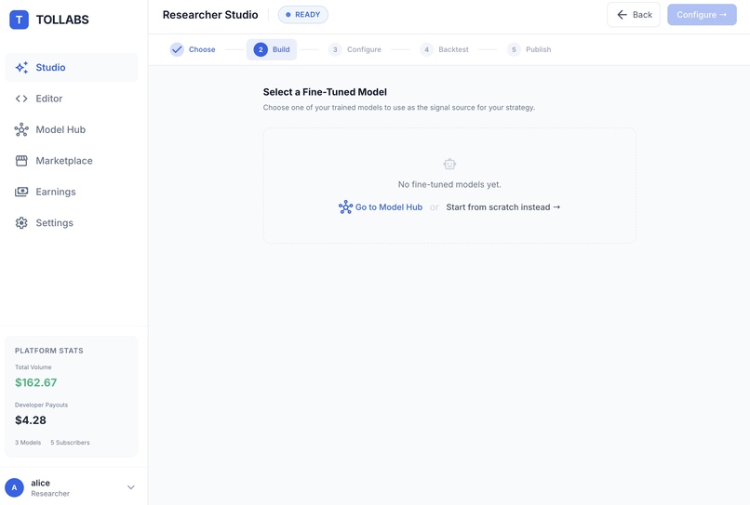The height and width of the screenshot is (505, 750).
Task: Click the Select a Fine-Tuned Model heading
Action: click(325, 92)
